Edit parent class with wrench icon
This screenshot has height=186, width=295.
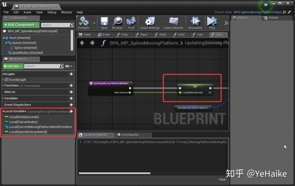coord(289,12)
